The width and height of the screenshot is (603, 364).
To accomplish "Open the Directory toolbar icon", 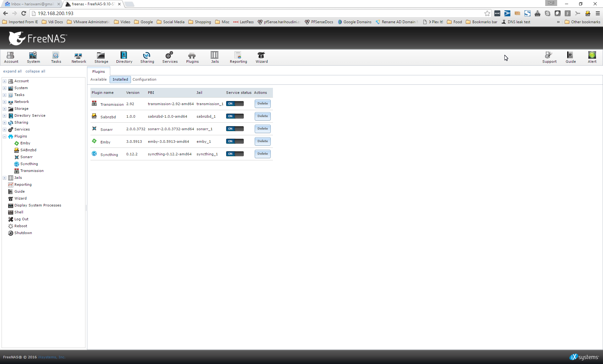I will (x=124, y=57).
